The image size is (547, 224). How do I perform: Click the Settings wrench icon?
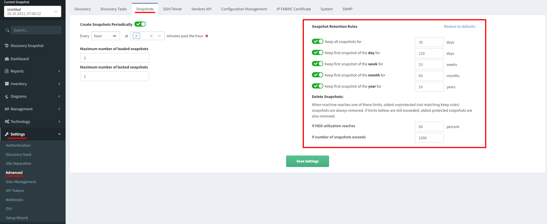7,134
